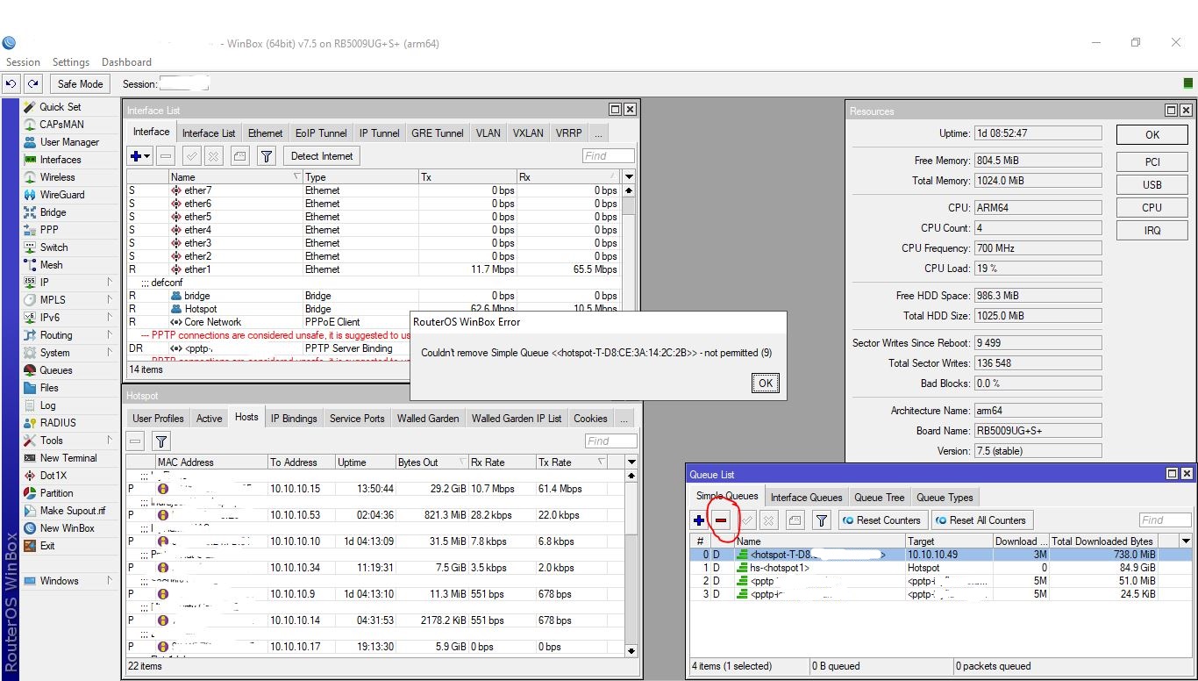
Task: Click the filter funnel icon in Hotspot window
Action: click(160, 441)
